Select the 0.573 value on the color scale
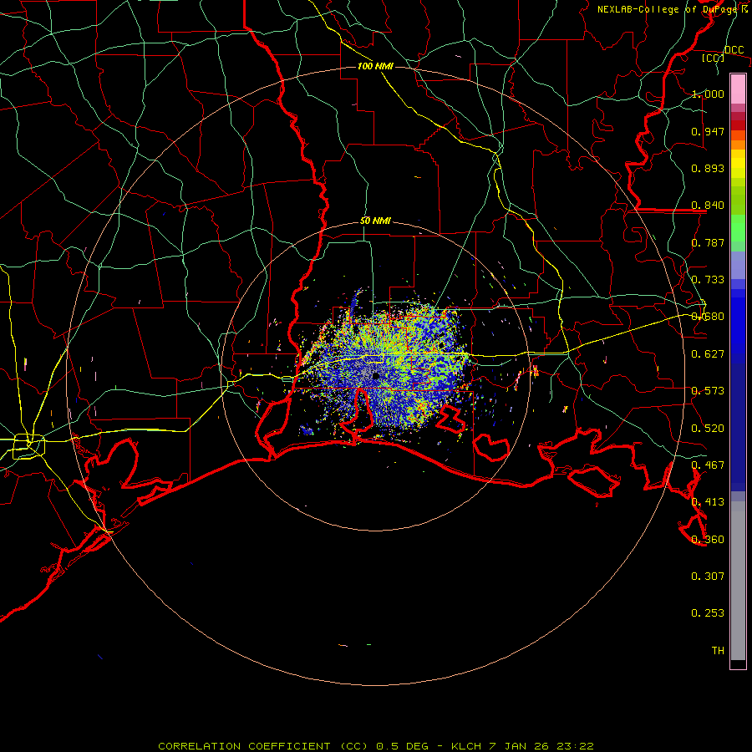 pos(708,391)
